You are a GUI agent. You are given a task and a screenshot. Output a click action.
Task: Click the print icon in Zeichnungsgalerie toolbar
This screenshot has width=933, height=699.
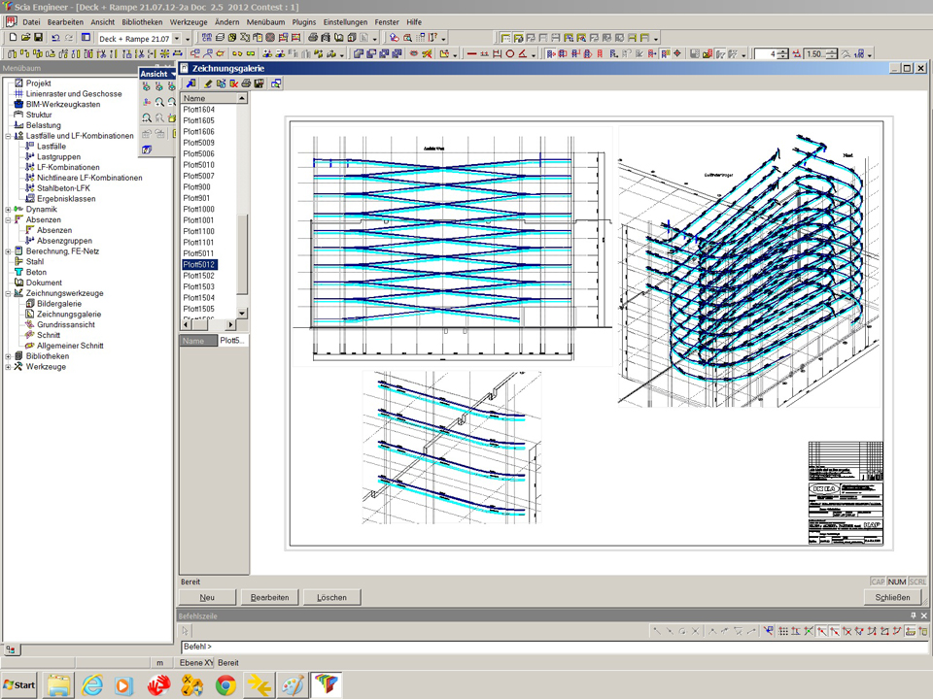pyautogui.click(x=247, y=83)
